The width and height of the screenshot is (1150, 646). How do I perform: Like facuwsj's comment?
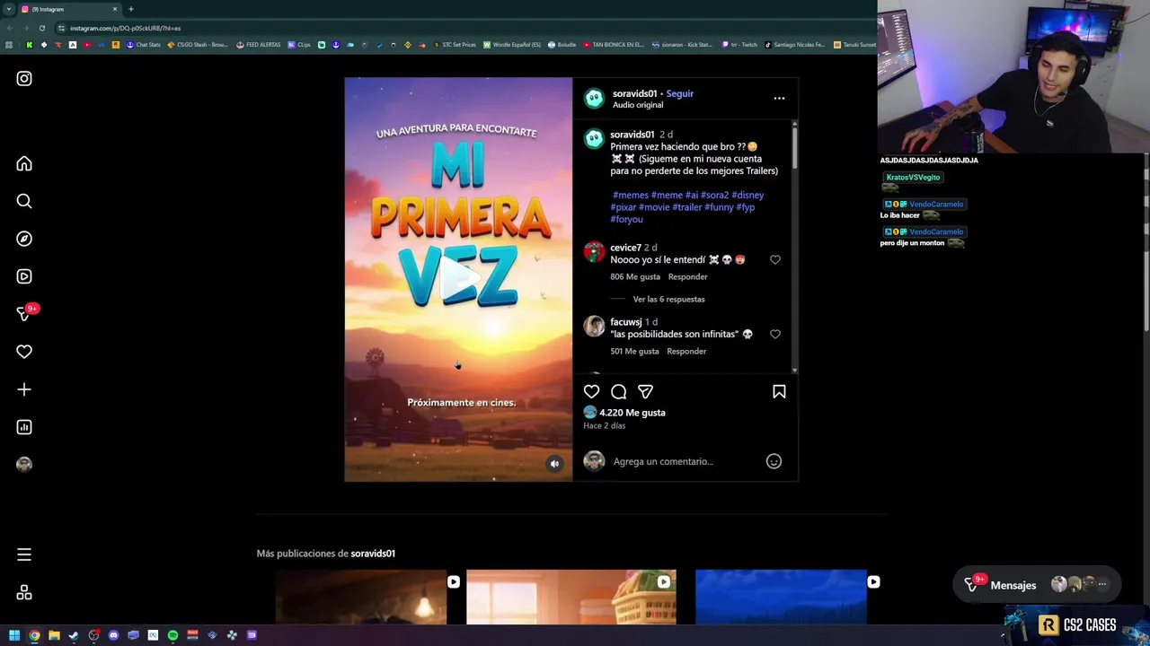pyautogui.click(x=775, y=334)
